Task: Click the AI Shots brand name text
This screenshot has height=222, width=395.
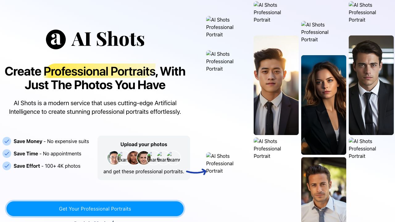Action: pos(108,39)
